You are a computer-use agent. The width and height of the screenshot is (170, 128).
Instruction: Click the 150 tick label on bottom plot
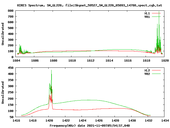point(11,105)
